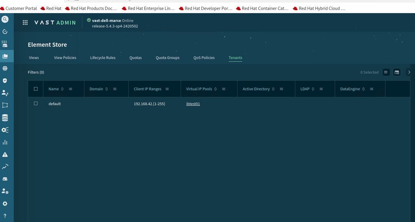Screen dimensions: 415x222
Task: Open Name column menu icon
Action: pyautogui.click(x=71, y=89)
